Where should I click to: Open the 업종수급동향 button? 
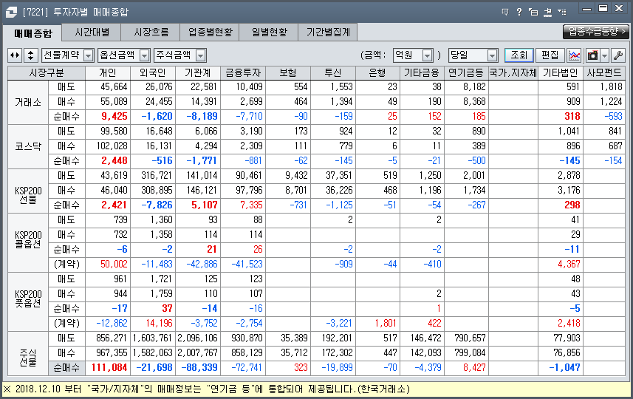[x=596, y=32]
